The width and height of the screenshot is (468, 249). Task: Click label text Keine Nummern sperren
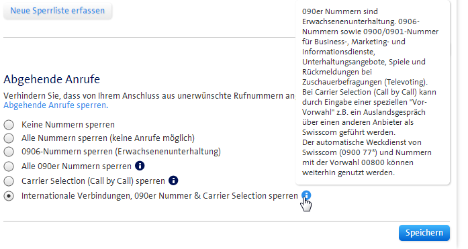click(68, 125)
